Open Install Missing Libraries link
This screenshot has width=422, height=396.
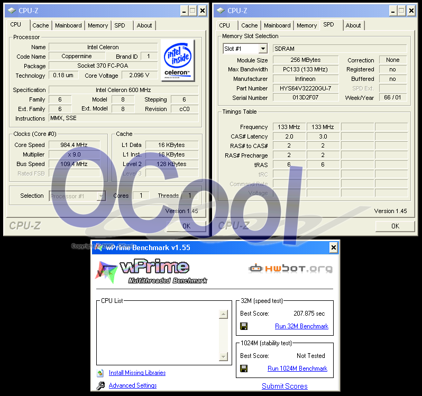click(x=137, y=373)
